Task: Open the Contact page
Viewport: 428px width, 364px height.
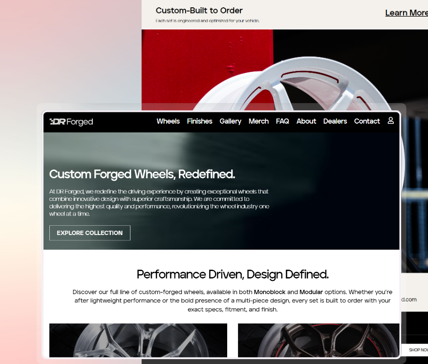Action: pyautogui.click(x=367, y=121)
